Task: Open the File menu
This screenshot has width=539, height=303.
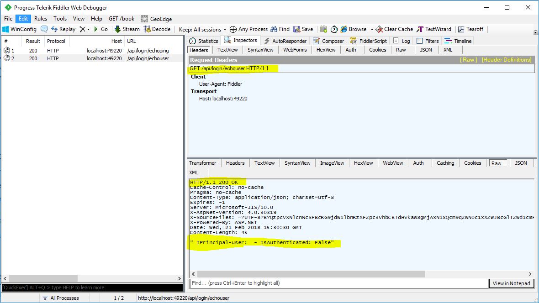Action: (8, 19)
